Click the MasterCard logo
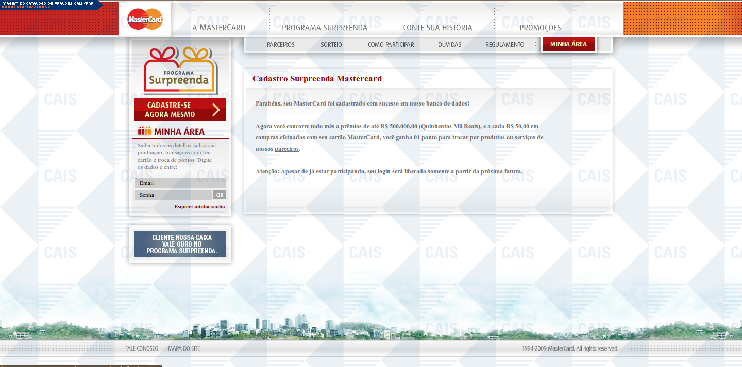742x367 pixels. tap(145, 20)
